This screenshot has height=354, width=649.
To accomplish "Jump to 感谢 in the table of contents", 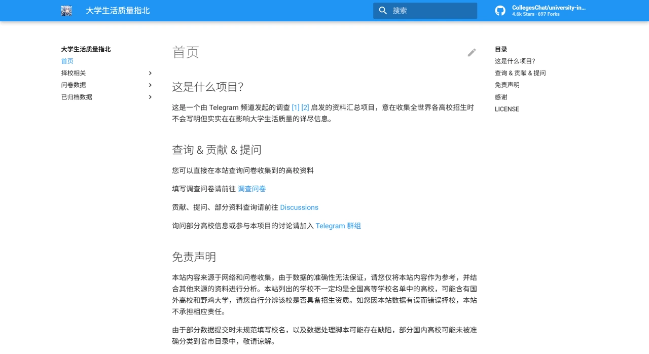I will click(x=501, y=97).
